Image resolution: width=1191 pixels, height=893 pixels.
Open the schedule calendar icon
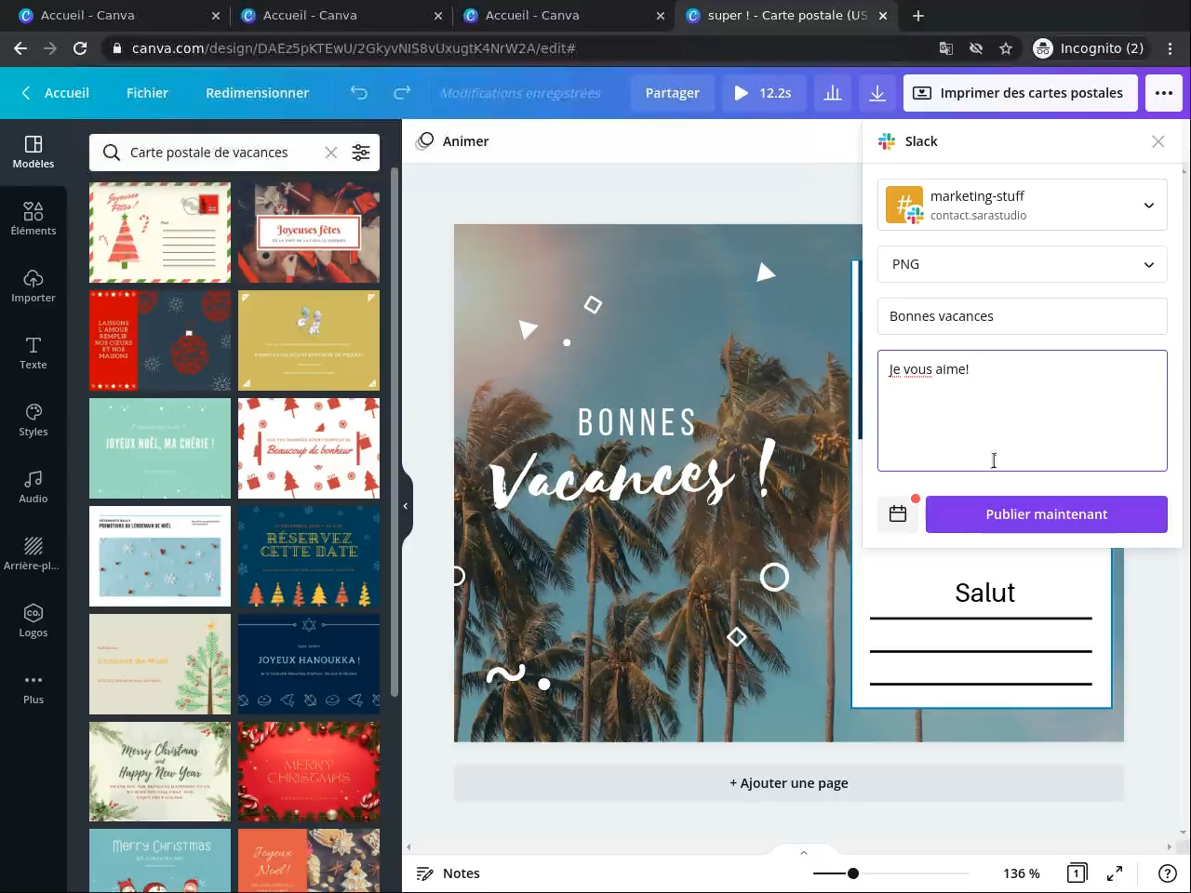[898, 514]
